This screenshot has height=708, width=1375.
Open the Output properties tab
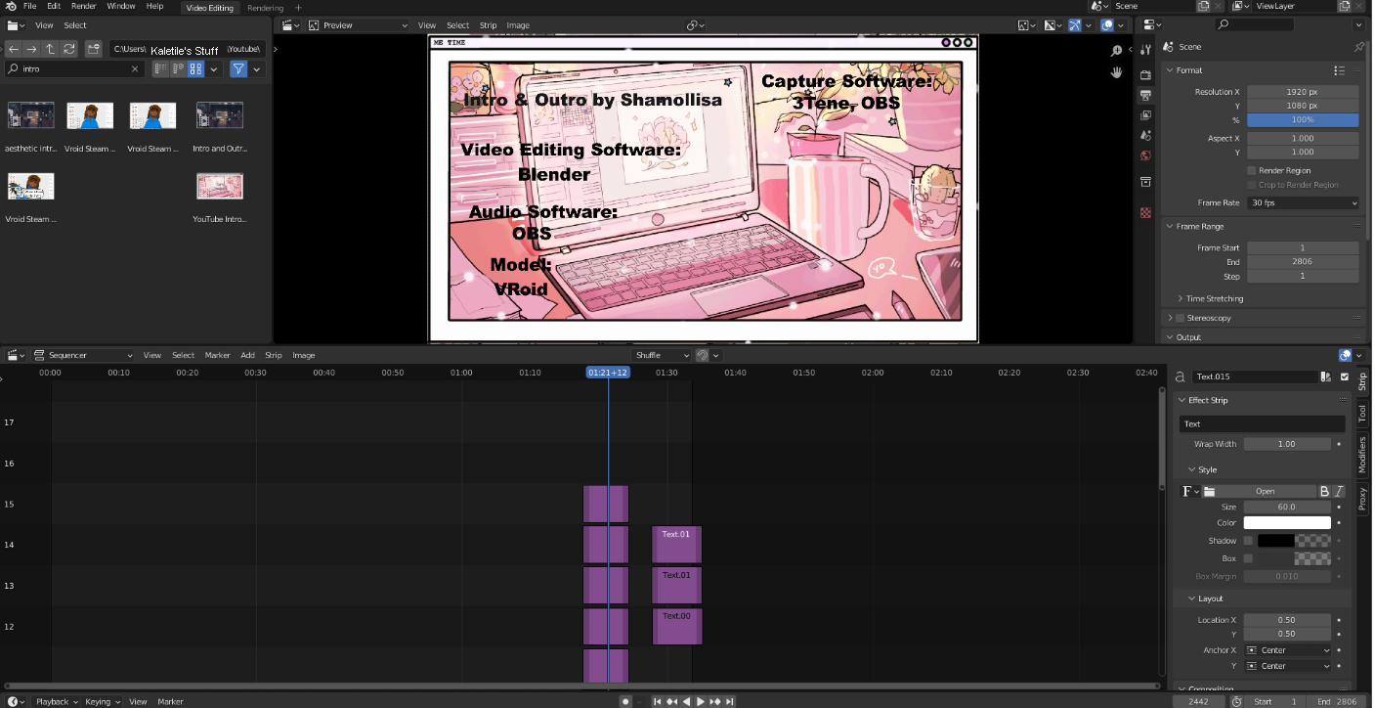tap(1146, 95)
